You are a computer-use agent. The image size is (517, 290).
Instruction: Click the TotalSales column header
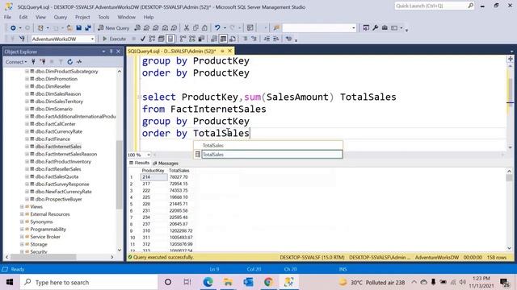179,171
